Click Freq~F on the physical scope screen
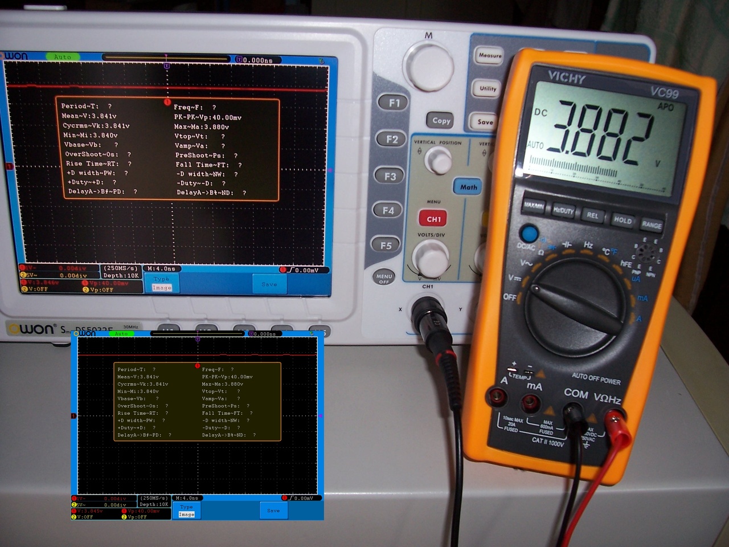This screenshot has width=729, height=547. 187,107
